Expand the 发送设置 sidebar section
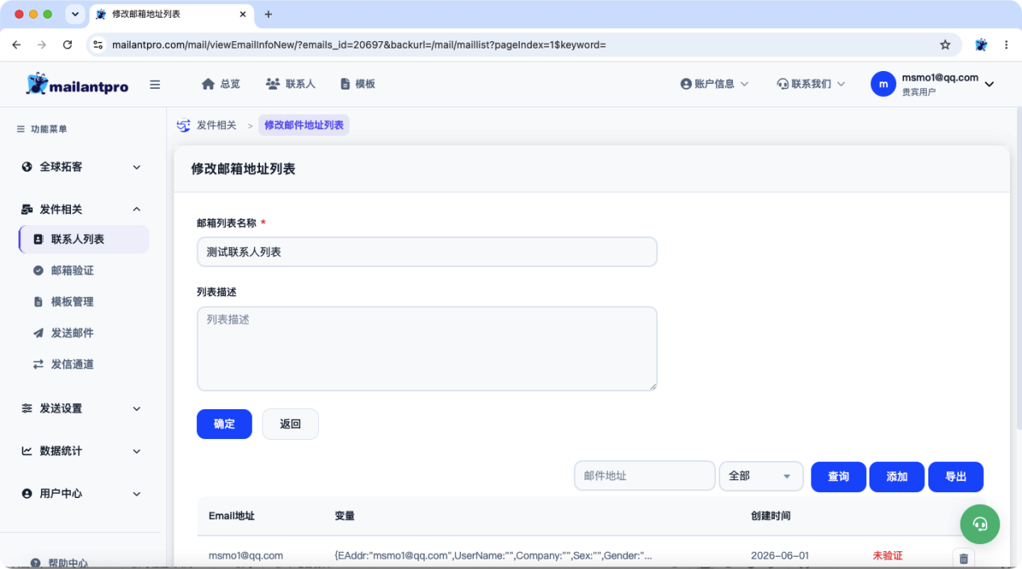 (82, 408)
